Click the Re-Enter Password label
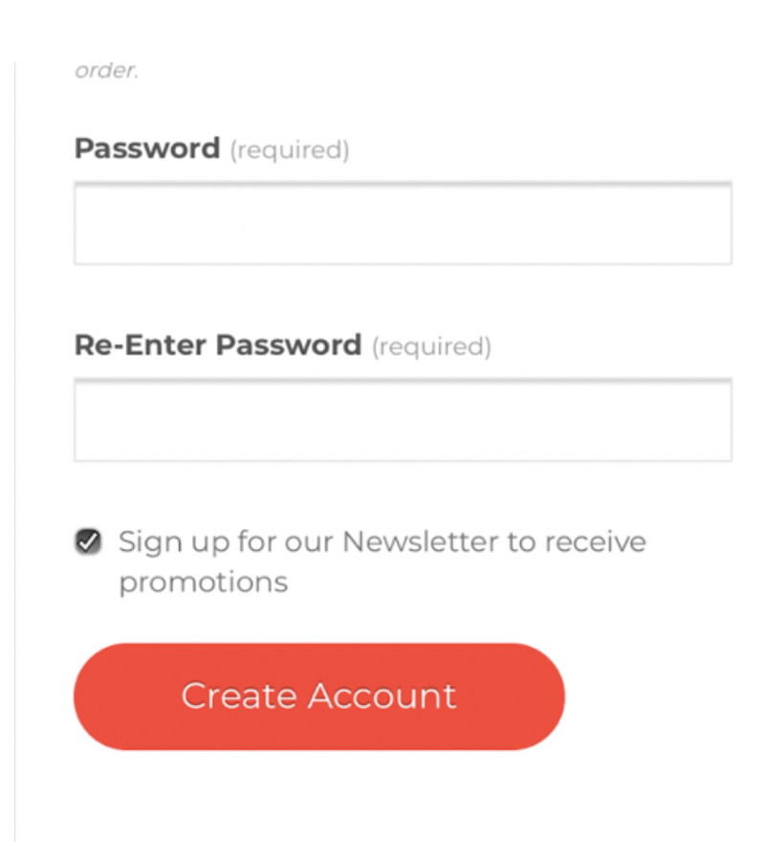 [218, 344]
